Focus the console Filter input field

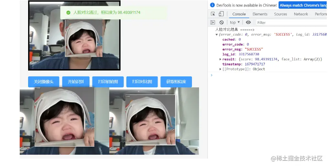[291, 22]
